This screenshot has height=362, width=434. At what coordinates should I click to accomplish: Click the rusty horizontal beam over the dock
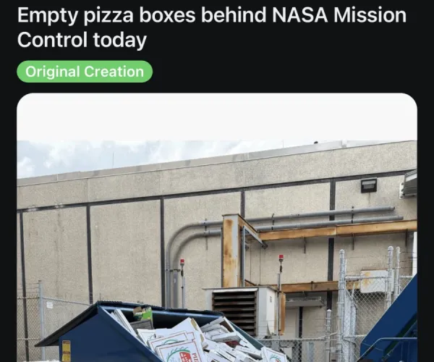(x=332, y=230)
